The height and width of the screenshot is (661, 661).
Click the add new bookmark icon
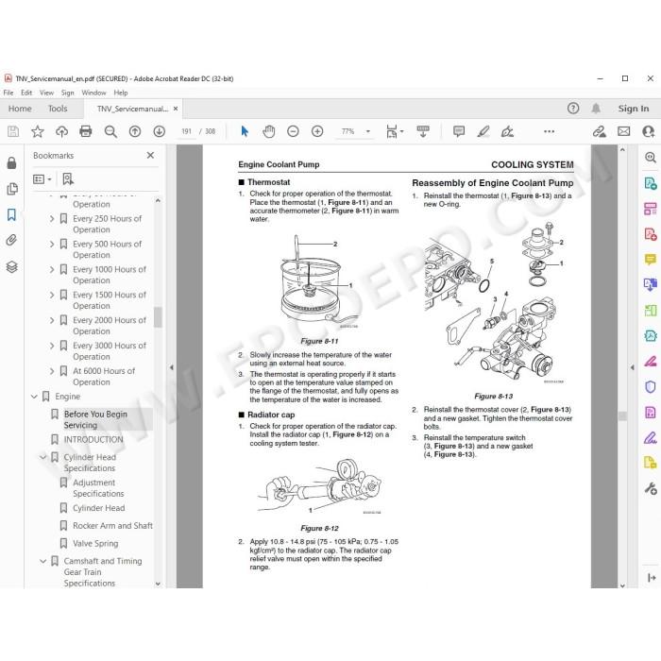coord(68,179)
